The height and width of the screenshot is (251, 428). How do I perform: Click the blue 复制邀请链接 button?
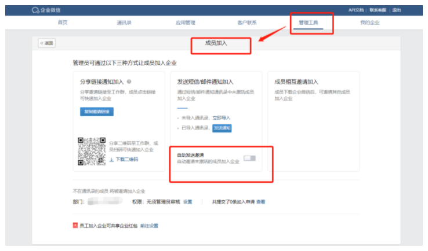point(97,112)
